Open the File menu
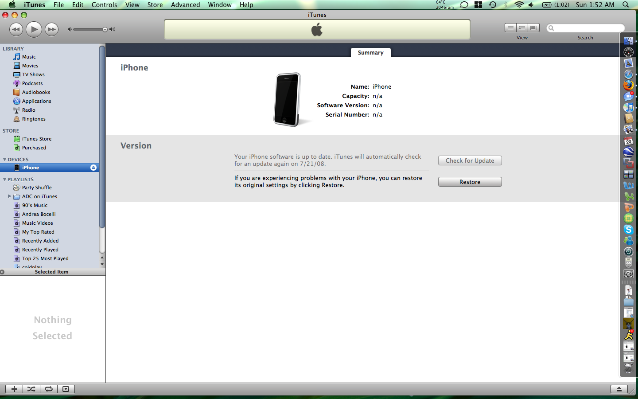Viewport: 638px width, 399px height. 58,5
